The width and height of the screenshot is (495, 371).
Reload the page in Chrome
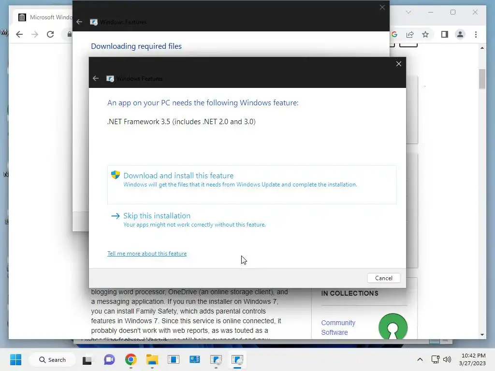(50, 34)
